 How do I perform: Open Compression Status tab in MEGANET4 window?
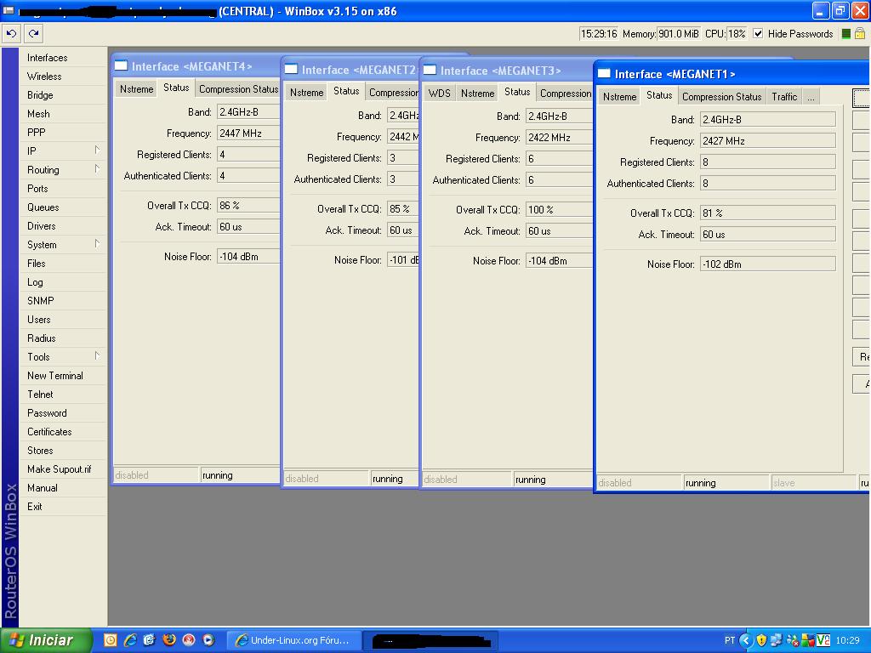(239, 89)
